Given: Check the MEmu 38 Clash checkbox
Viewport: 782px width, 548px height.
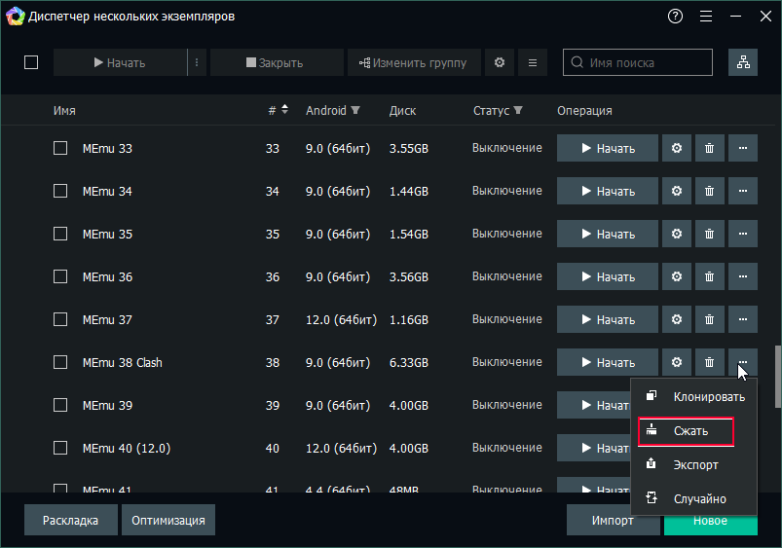Looking at the screenshot, I should coord(60,362).
